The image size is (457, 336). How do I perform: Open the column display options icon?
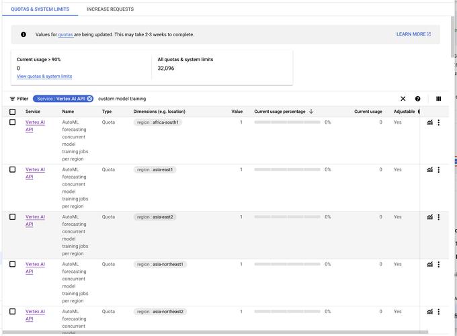pos(439,99)
